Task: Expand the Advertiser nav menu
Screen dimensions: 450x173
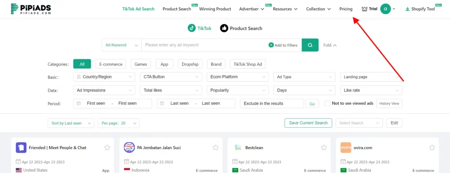Action: pyautogui.click(x=252, y=9)
